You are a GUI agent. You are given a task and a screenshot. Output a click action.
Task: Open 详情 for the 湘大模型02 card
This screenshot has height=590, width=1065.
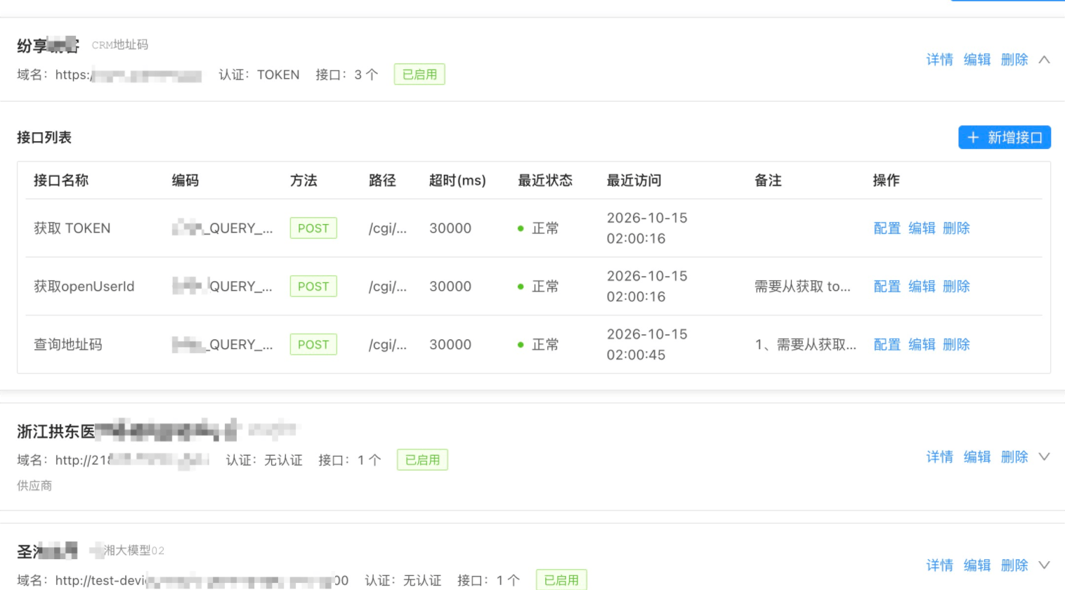940,565
